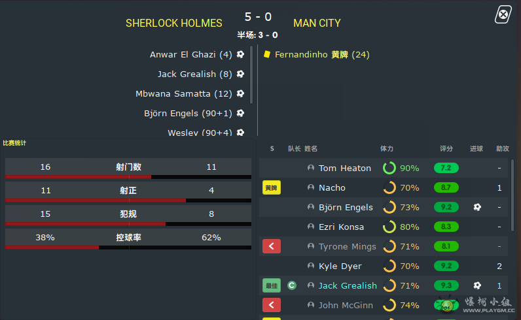Click the best player badge for Jack Grealish
The image size is (521, 320).
(x=271, y=285)
